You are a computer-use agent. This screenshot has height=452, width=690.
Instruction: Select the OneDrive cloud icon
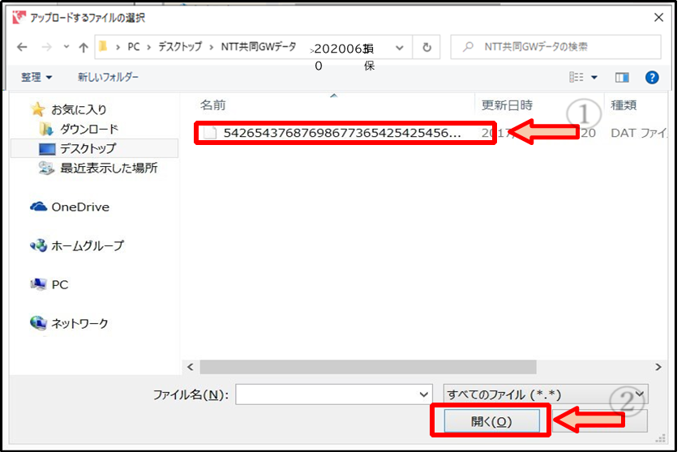point(38,207)
